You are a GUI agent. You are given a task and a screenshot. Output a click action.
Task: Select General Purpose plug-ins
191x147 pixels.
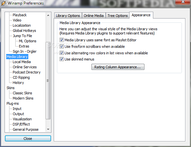(x=26, y=129)
